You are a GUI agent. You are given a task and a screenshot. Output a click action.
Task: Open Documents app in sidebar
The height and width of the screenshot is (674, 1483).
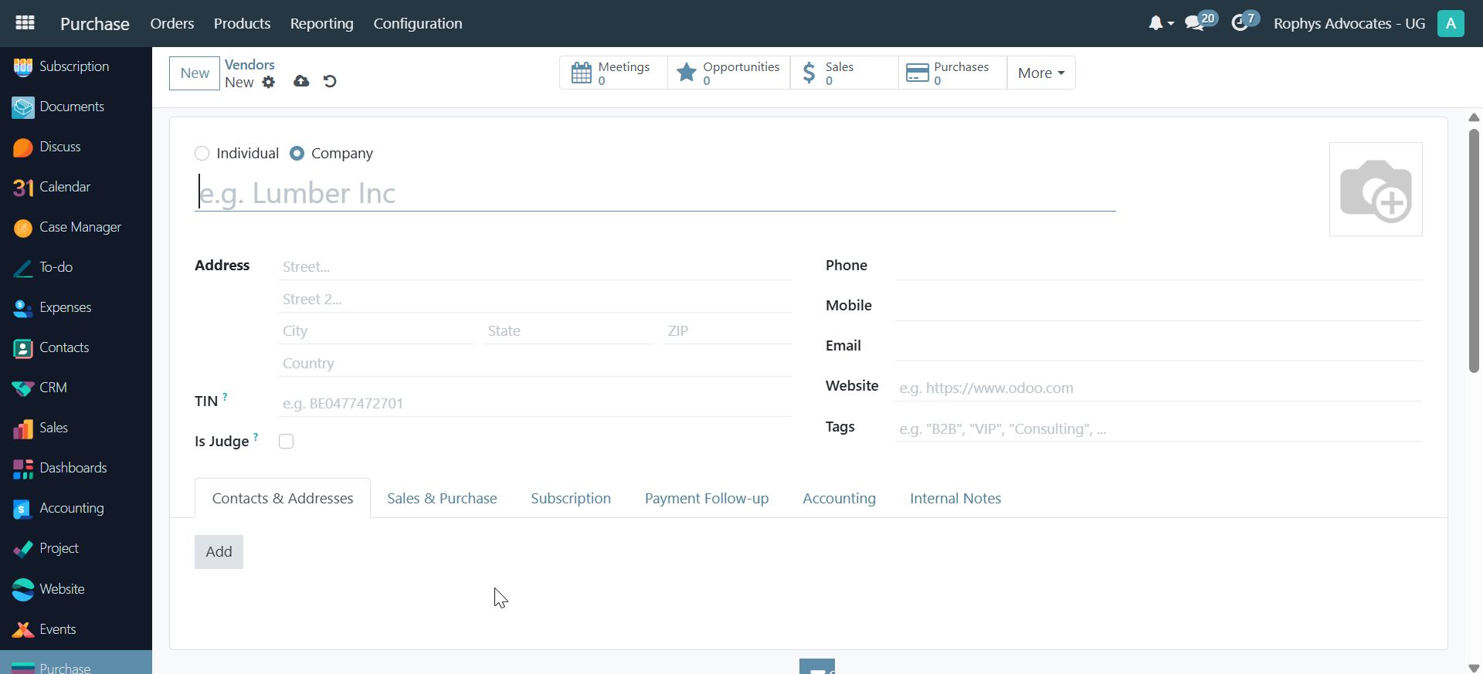tap(76, 107)
